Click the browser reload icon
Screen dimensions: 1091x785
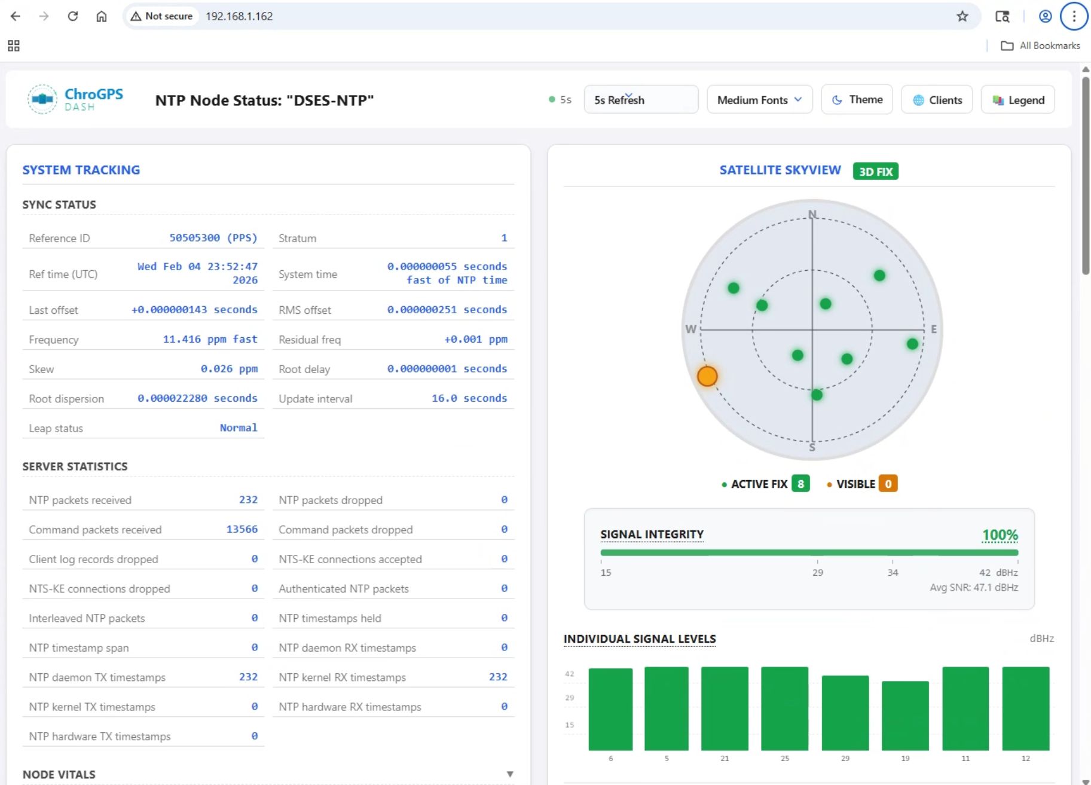click(73, 16)
